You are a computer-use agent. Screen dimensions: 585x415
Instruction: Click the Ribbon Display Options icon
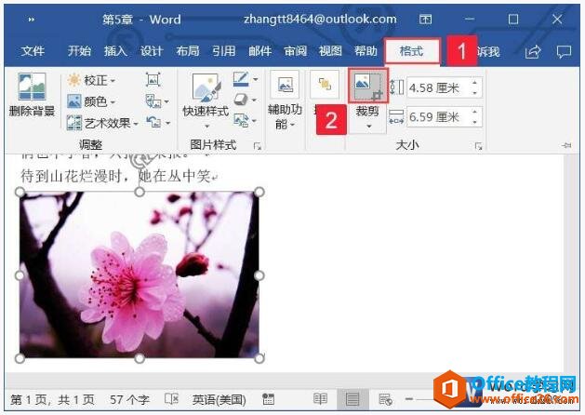(425, 19)
